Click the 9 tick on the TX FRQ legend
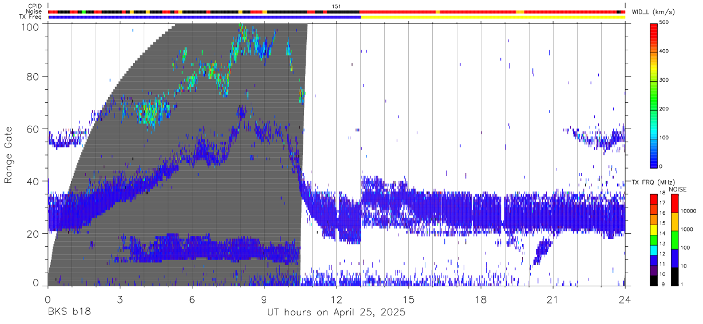This screenshot has height=324, width=703. (x=664, y=284)
